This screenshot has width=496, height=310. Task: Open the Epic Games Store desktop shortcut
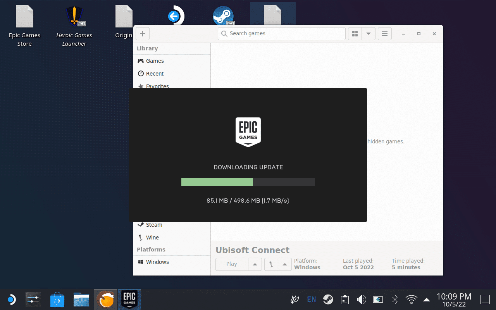(24, 26)
